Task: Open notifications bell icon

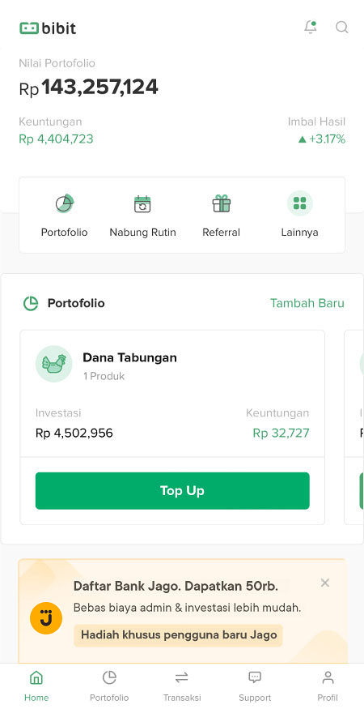Action: pyautogui.click(x=311, y=27)
